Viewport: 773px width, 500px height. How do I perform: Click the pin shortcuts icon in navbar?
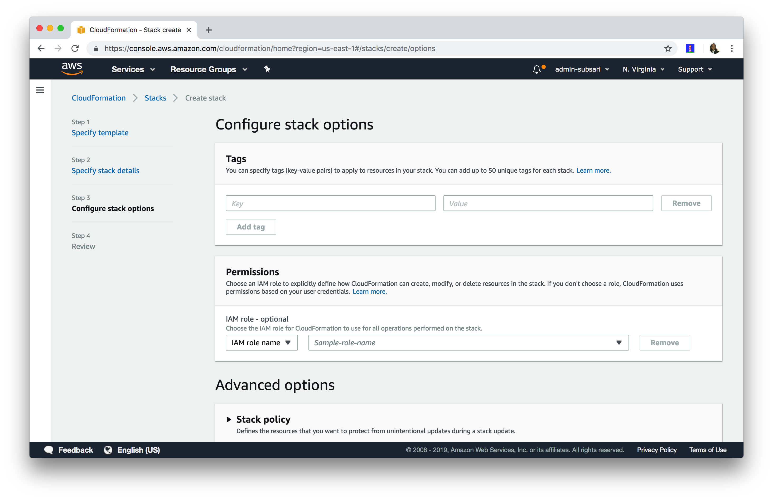(x=267, y=69)
